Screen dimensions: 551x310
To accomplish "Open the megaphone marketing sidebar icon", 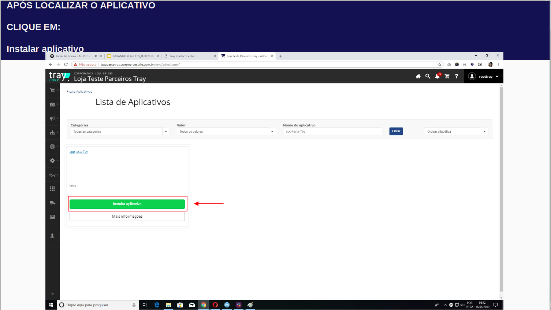I will (52, 118).
